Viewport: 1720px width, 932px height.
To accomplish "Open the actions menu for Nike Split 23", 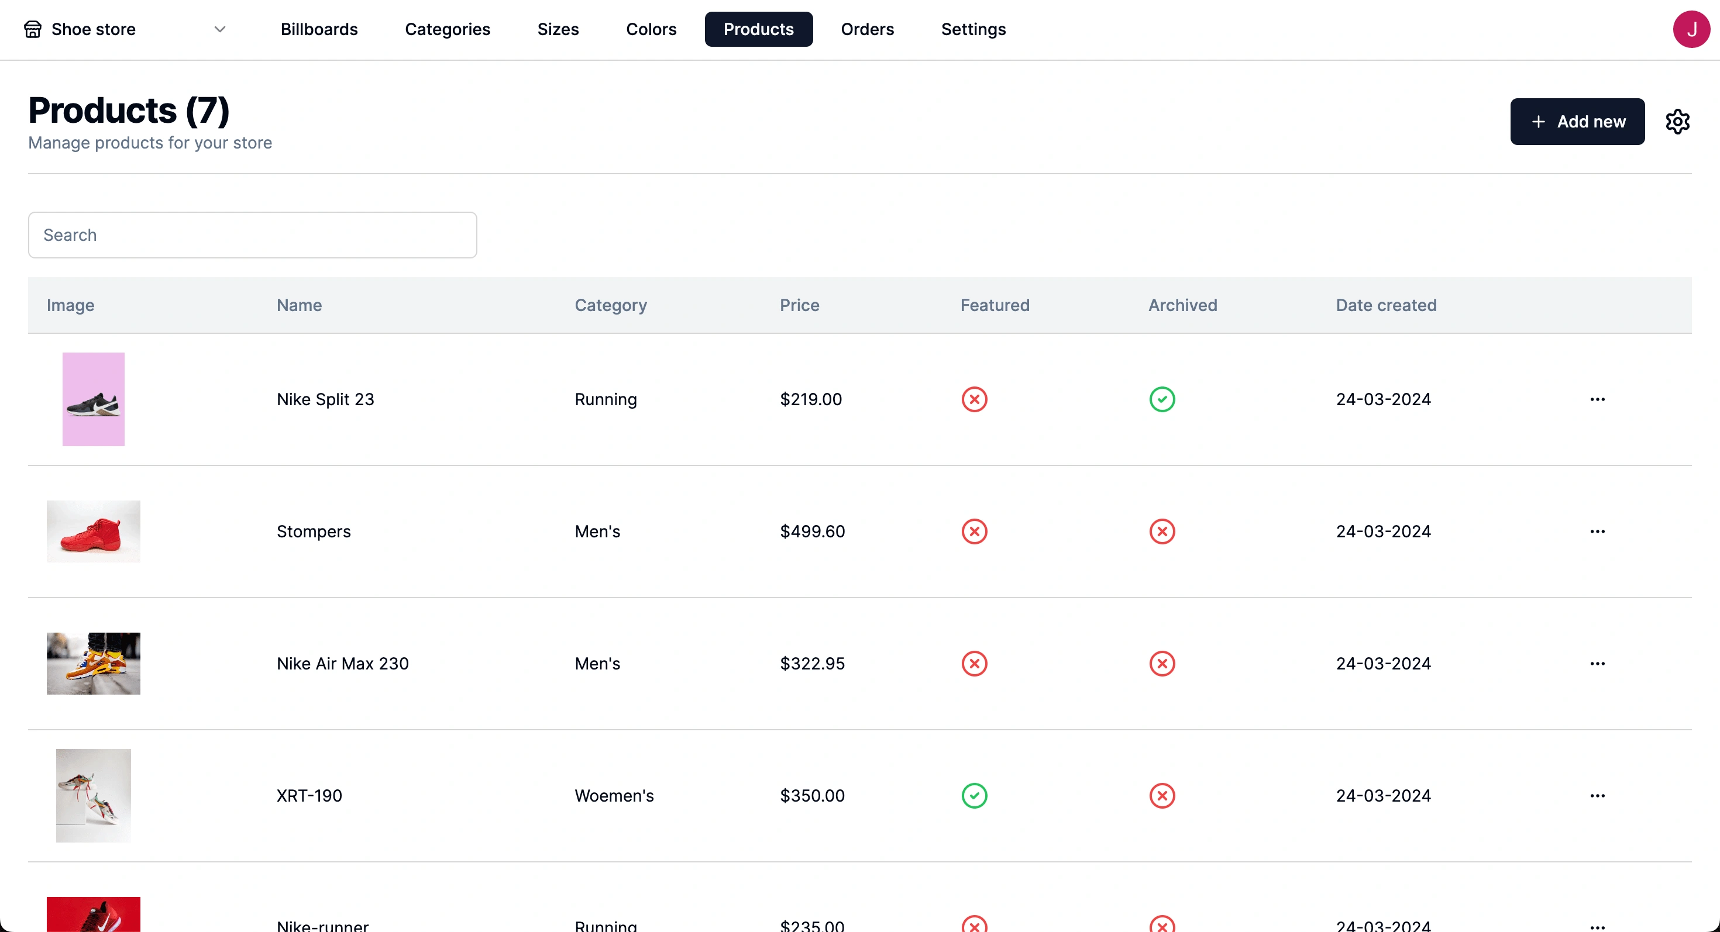I will pos(1597,399).
